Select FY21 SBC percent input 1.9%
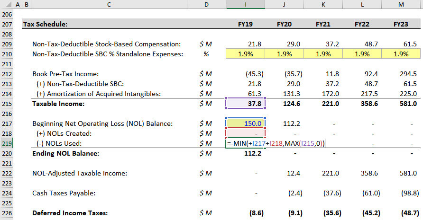The image size is (423, 220). click(x=323, y=54)
